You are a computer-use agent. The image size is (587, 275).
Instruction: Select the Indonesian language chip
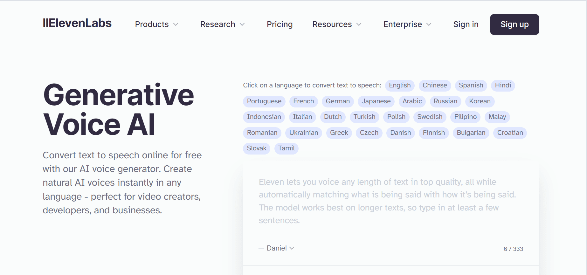point(264,117)
